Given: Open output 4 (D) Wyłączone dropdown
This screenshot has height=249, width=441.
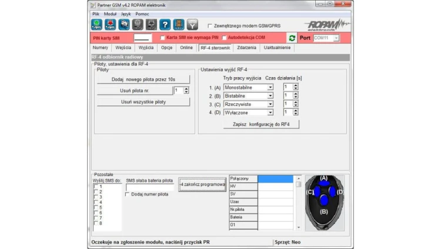Looking at the screenshot, I should [x=270, y=112].
